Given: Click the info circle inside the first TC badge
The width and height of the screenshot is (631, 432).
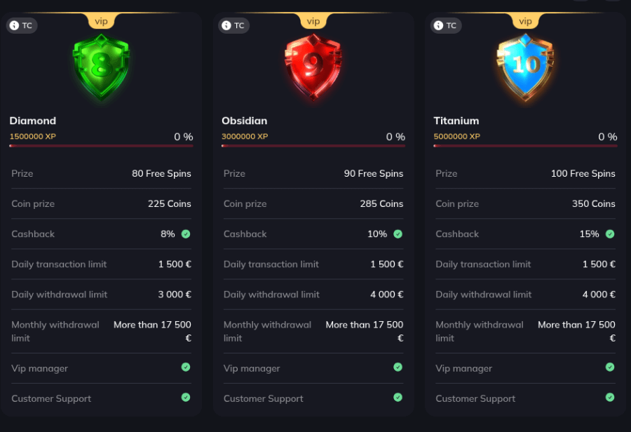Looking at the screenshot, I should click(14, 25).
